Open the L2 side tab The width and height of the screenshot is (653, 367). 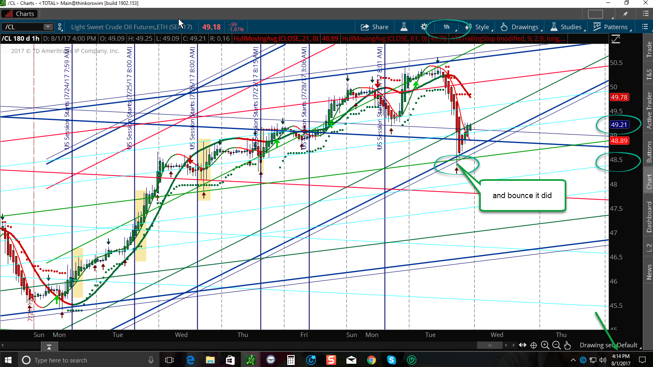click(649, 247)
